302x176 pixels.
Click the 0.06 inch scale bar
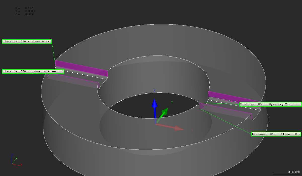[x=286, y=172]
